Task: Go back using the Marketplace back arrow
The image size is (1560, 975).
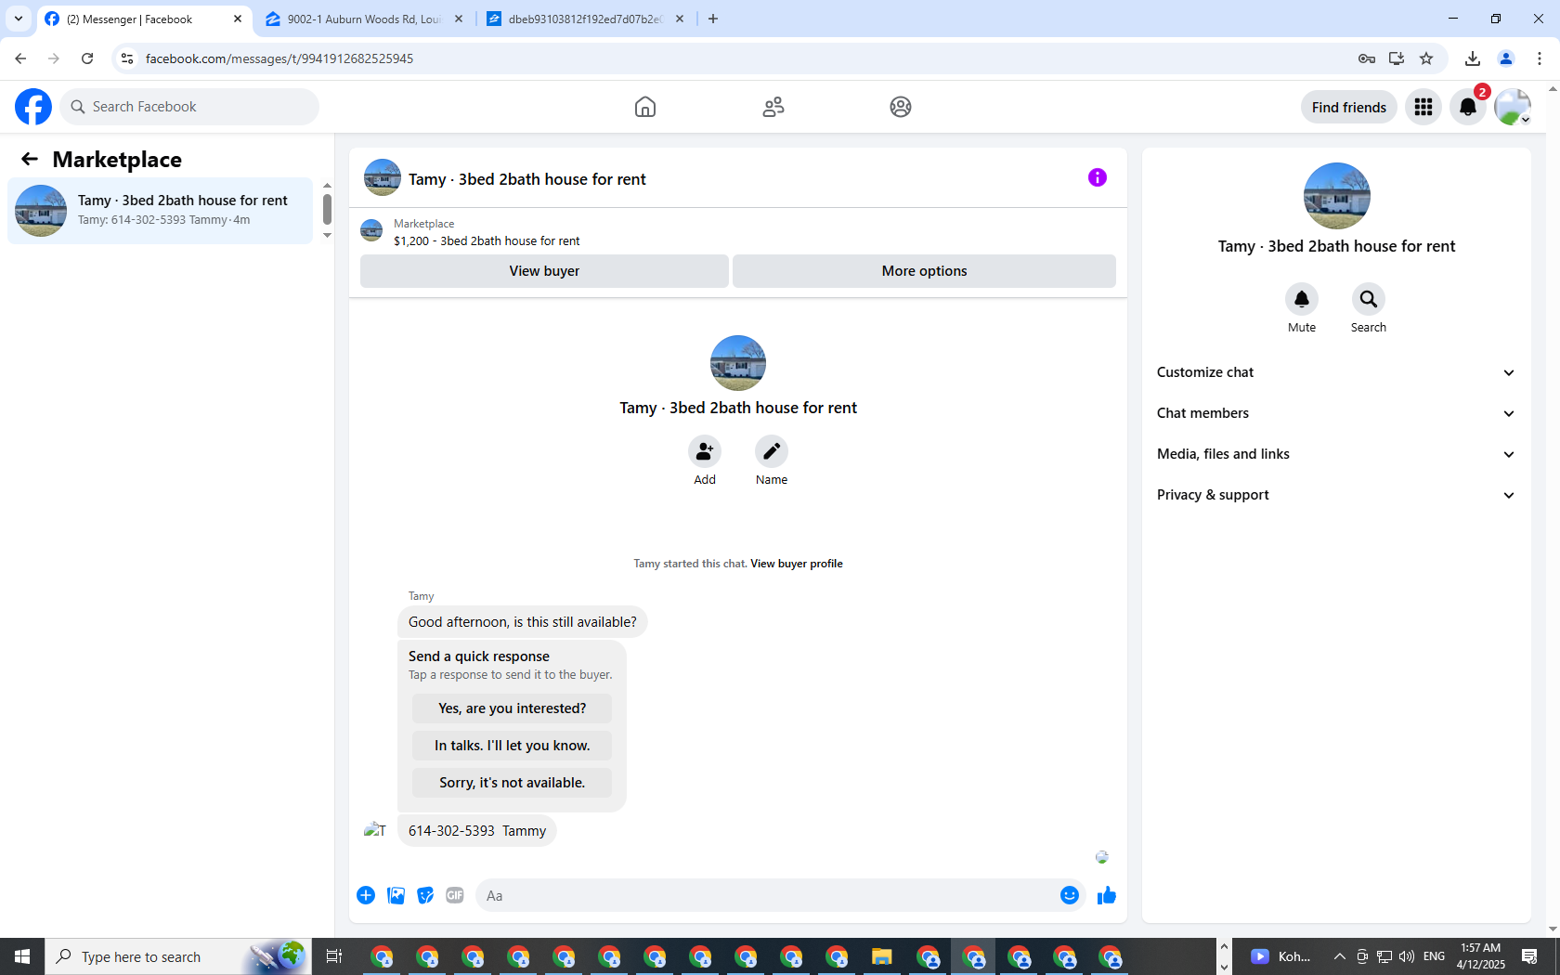Action: [30, 159]
